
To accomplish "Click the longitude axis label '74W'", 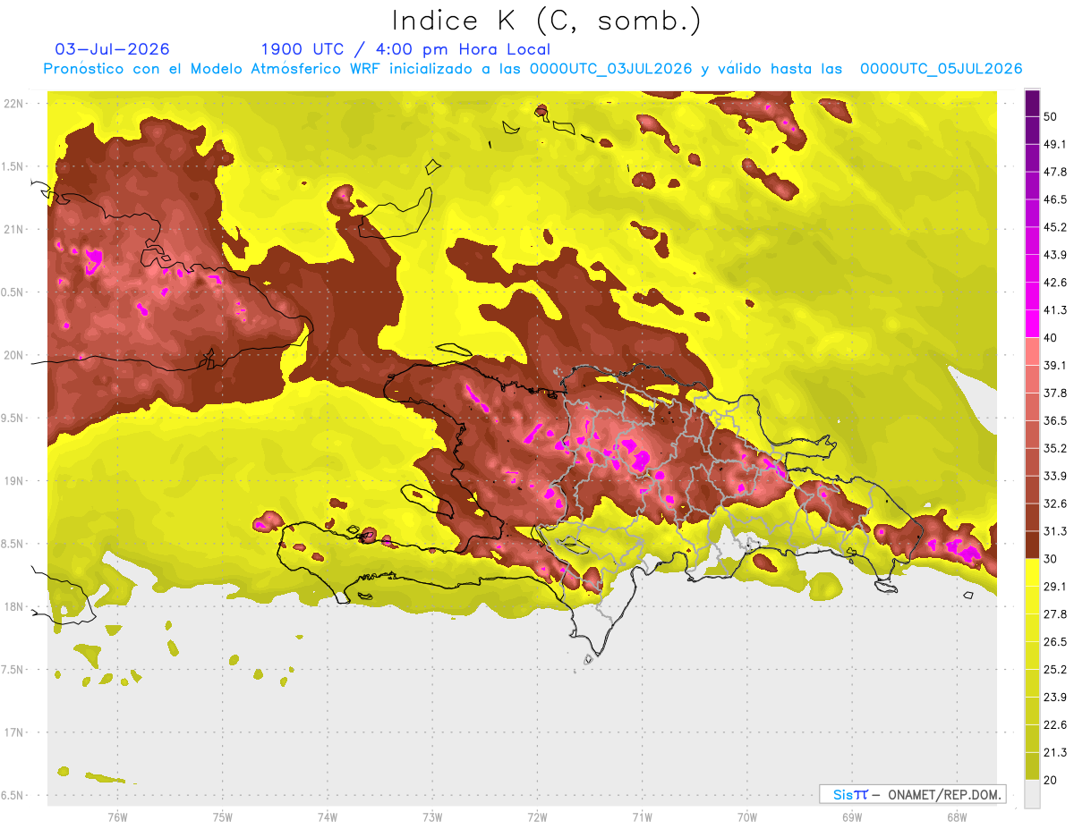I will (x=328, y=817).
